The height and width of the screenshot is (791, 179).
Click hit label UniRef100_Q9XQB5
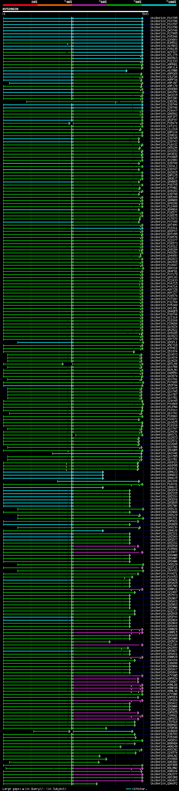pyautogui.click(x=164, y=450)
